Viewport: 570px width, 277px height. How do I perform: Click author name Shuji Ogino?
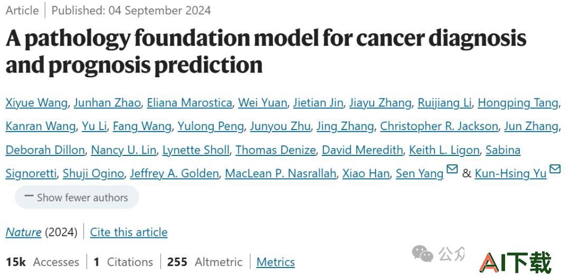coord(93,173)
